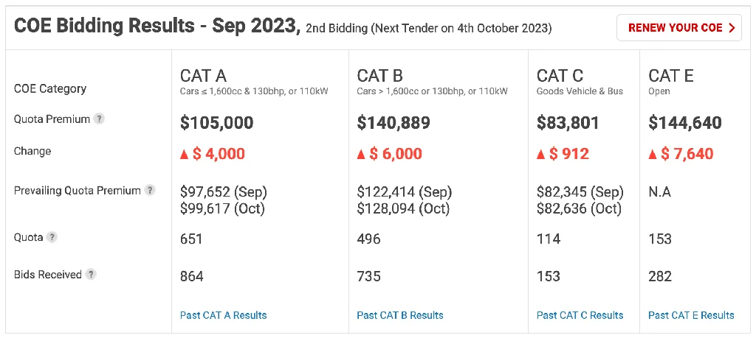Click the COE Bidding Results - Sep 2023 title
This screenshot has height=338, width=756.
[157, 27]
